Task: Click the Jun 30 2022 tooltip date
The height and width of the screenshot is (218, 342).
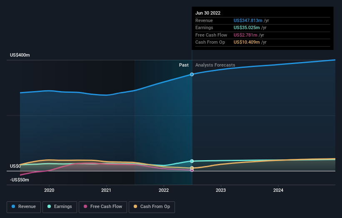Action: [x=208, y=13]
